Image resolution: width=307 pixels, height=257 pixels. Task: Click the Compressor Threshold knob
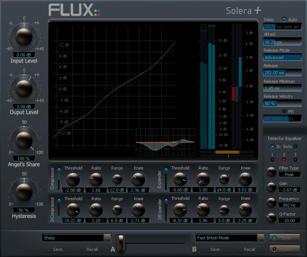pos(73,179)
